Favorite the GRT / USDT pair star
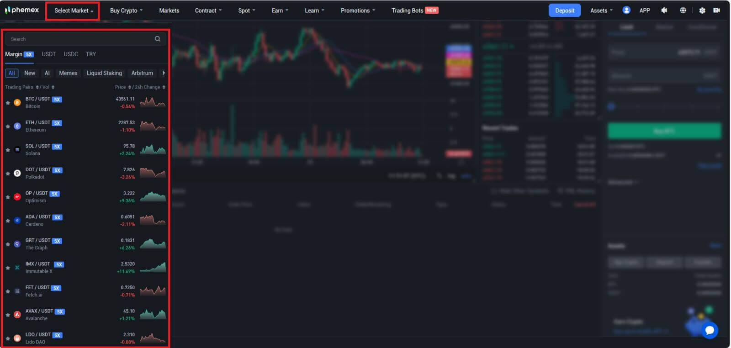The width and height of the screenshot is (731, 348). point(8,244)
